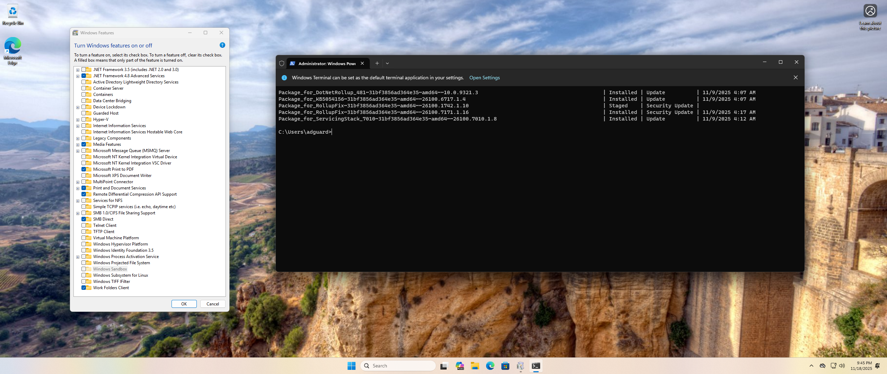Select the Administrator: Windows PowerShell tab
The width and height of the screenshot is (887, 374).
click(326, 63)
